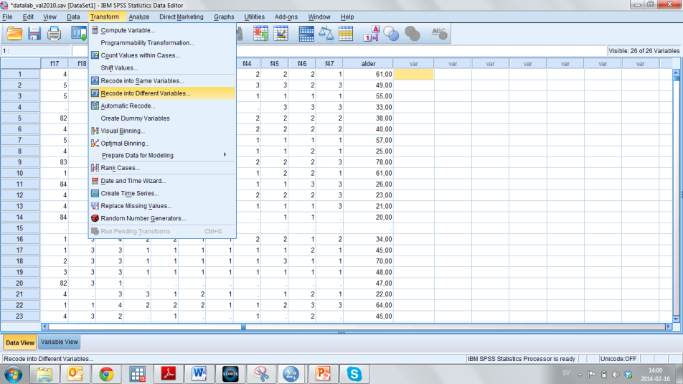683x384 pixels.
Task: Select the f45 column header
Action: tap(274, 64)
